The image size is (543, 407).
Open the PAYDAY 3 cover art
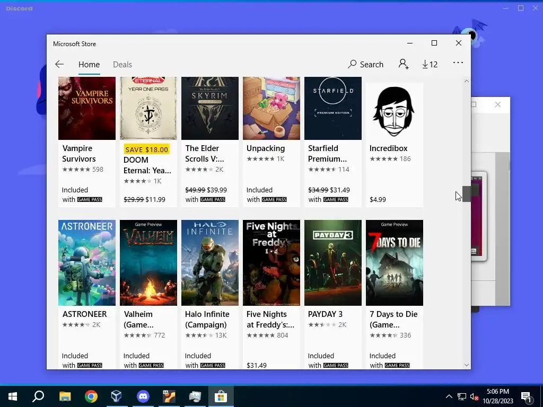(333, 263)
